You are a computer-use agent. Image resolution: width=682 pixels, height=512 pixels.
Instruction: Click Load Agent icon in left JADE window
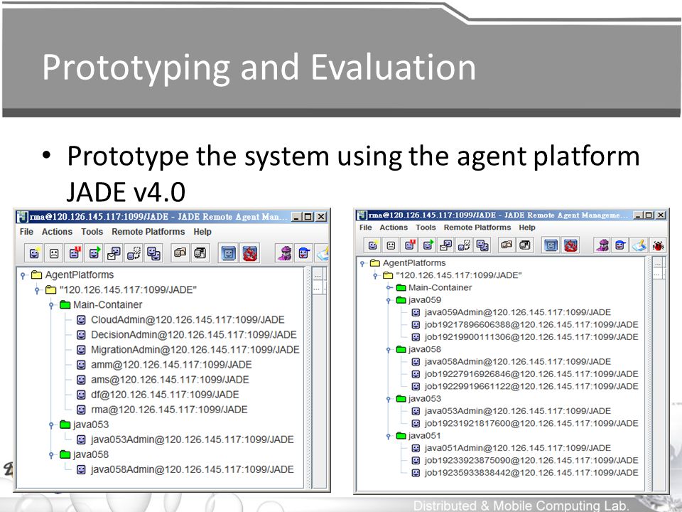tap(180, 253)
